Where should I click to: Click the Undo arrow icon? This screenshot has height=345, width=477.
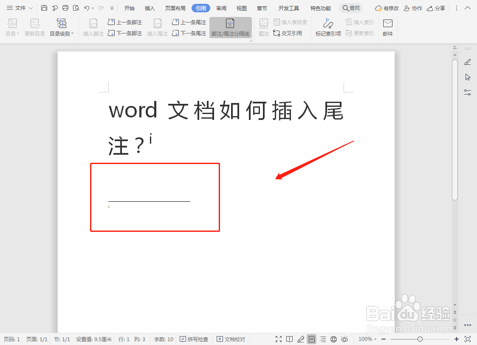click(87, 8)
